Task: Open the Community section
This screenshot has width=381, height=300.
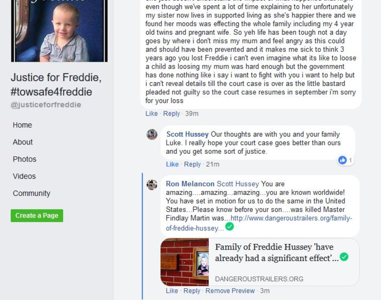Action: (32, 193)
